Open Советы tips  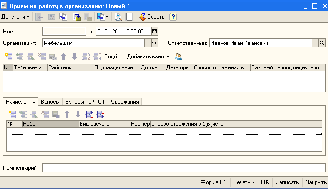[152, 17]
